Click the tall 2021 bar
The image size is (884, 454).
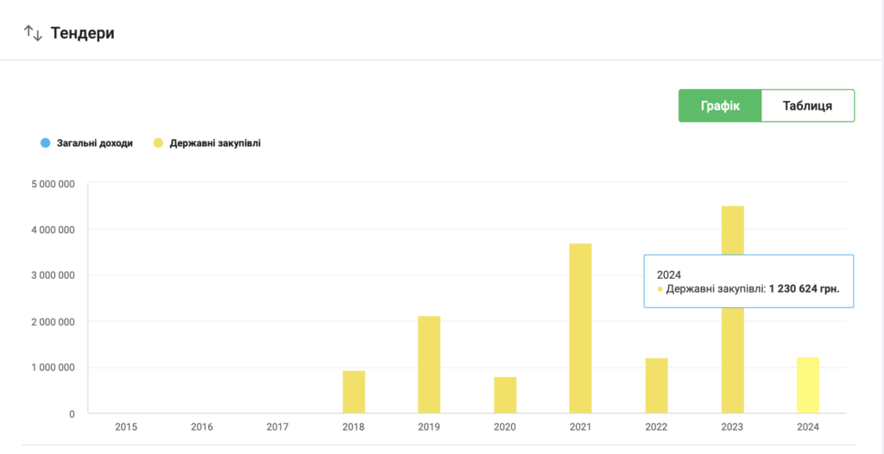click(580, 328)
